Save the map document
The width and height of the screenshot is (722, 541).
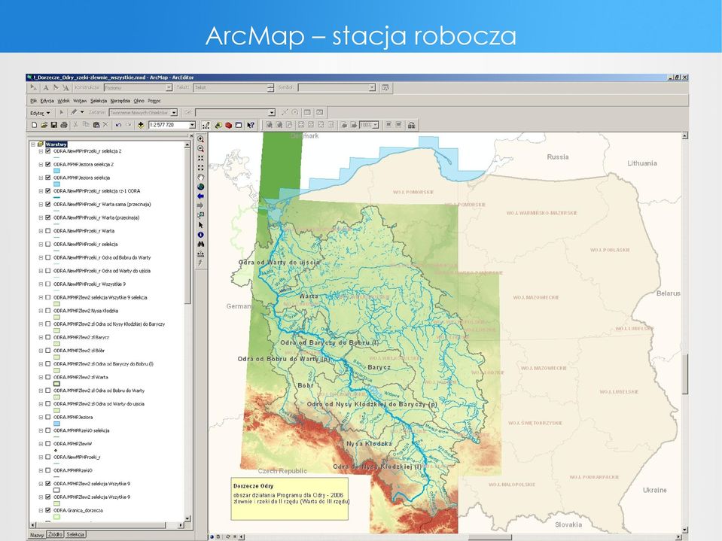[x=54, y=125]
